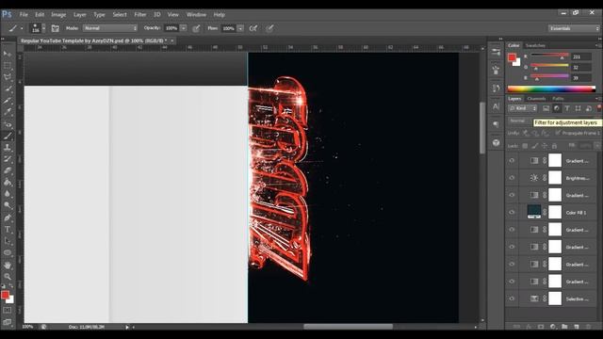Open painting Mode dropdown in options bar
The width and height of the screenshot is (603, 339).
coord(110,28)
